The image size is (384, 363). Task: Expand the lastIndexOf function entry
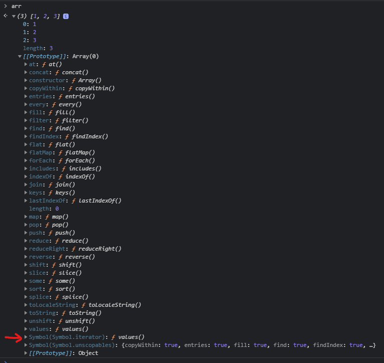point(26,201)
